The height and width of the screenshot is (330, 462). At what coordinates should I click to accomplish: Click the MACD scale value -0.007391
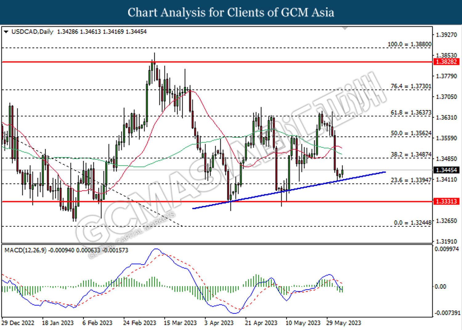(x=447, y=313)
